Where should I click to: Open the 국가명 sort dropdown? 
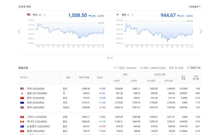pyautogui.click(x=25, y=77)
